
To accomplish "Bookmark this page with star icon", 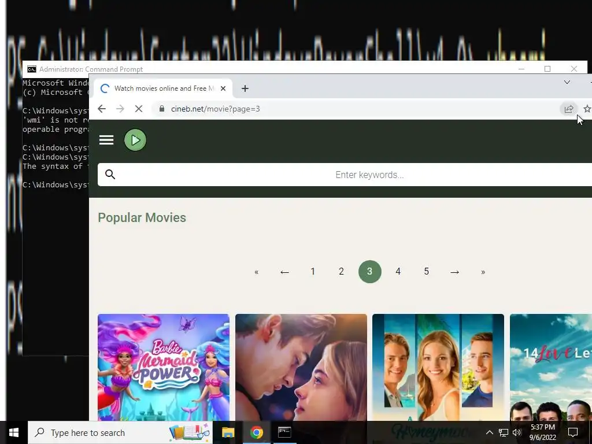I will click(587, 109).
